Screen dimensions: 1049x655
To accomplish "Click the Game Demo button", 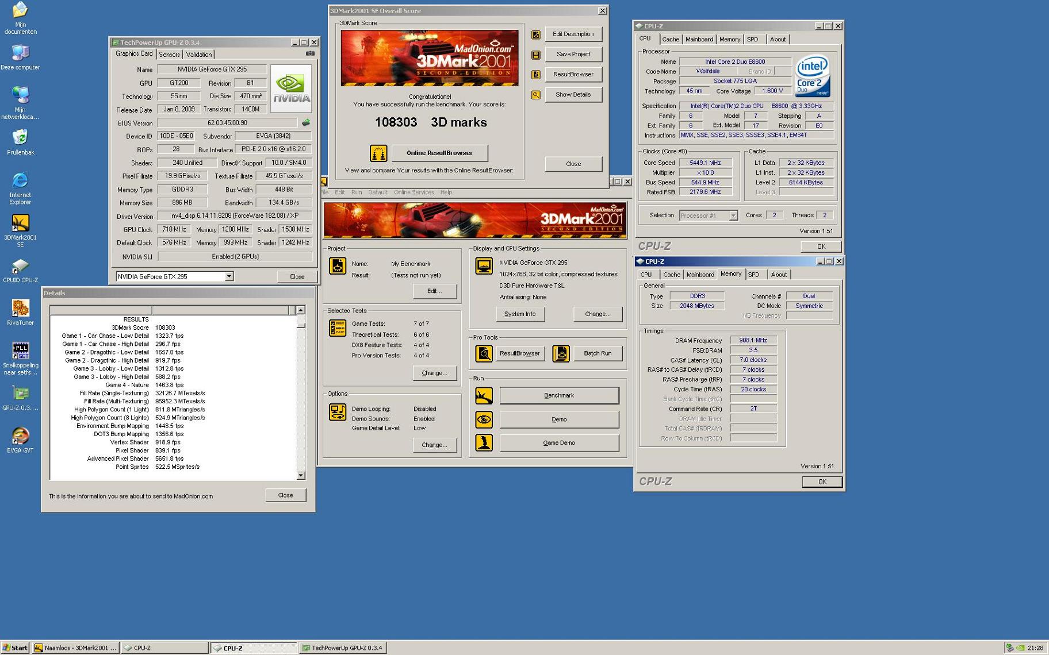I will coord(559,443).
